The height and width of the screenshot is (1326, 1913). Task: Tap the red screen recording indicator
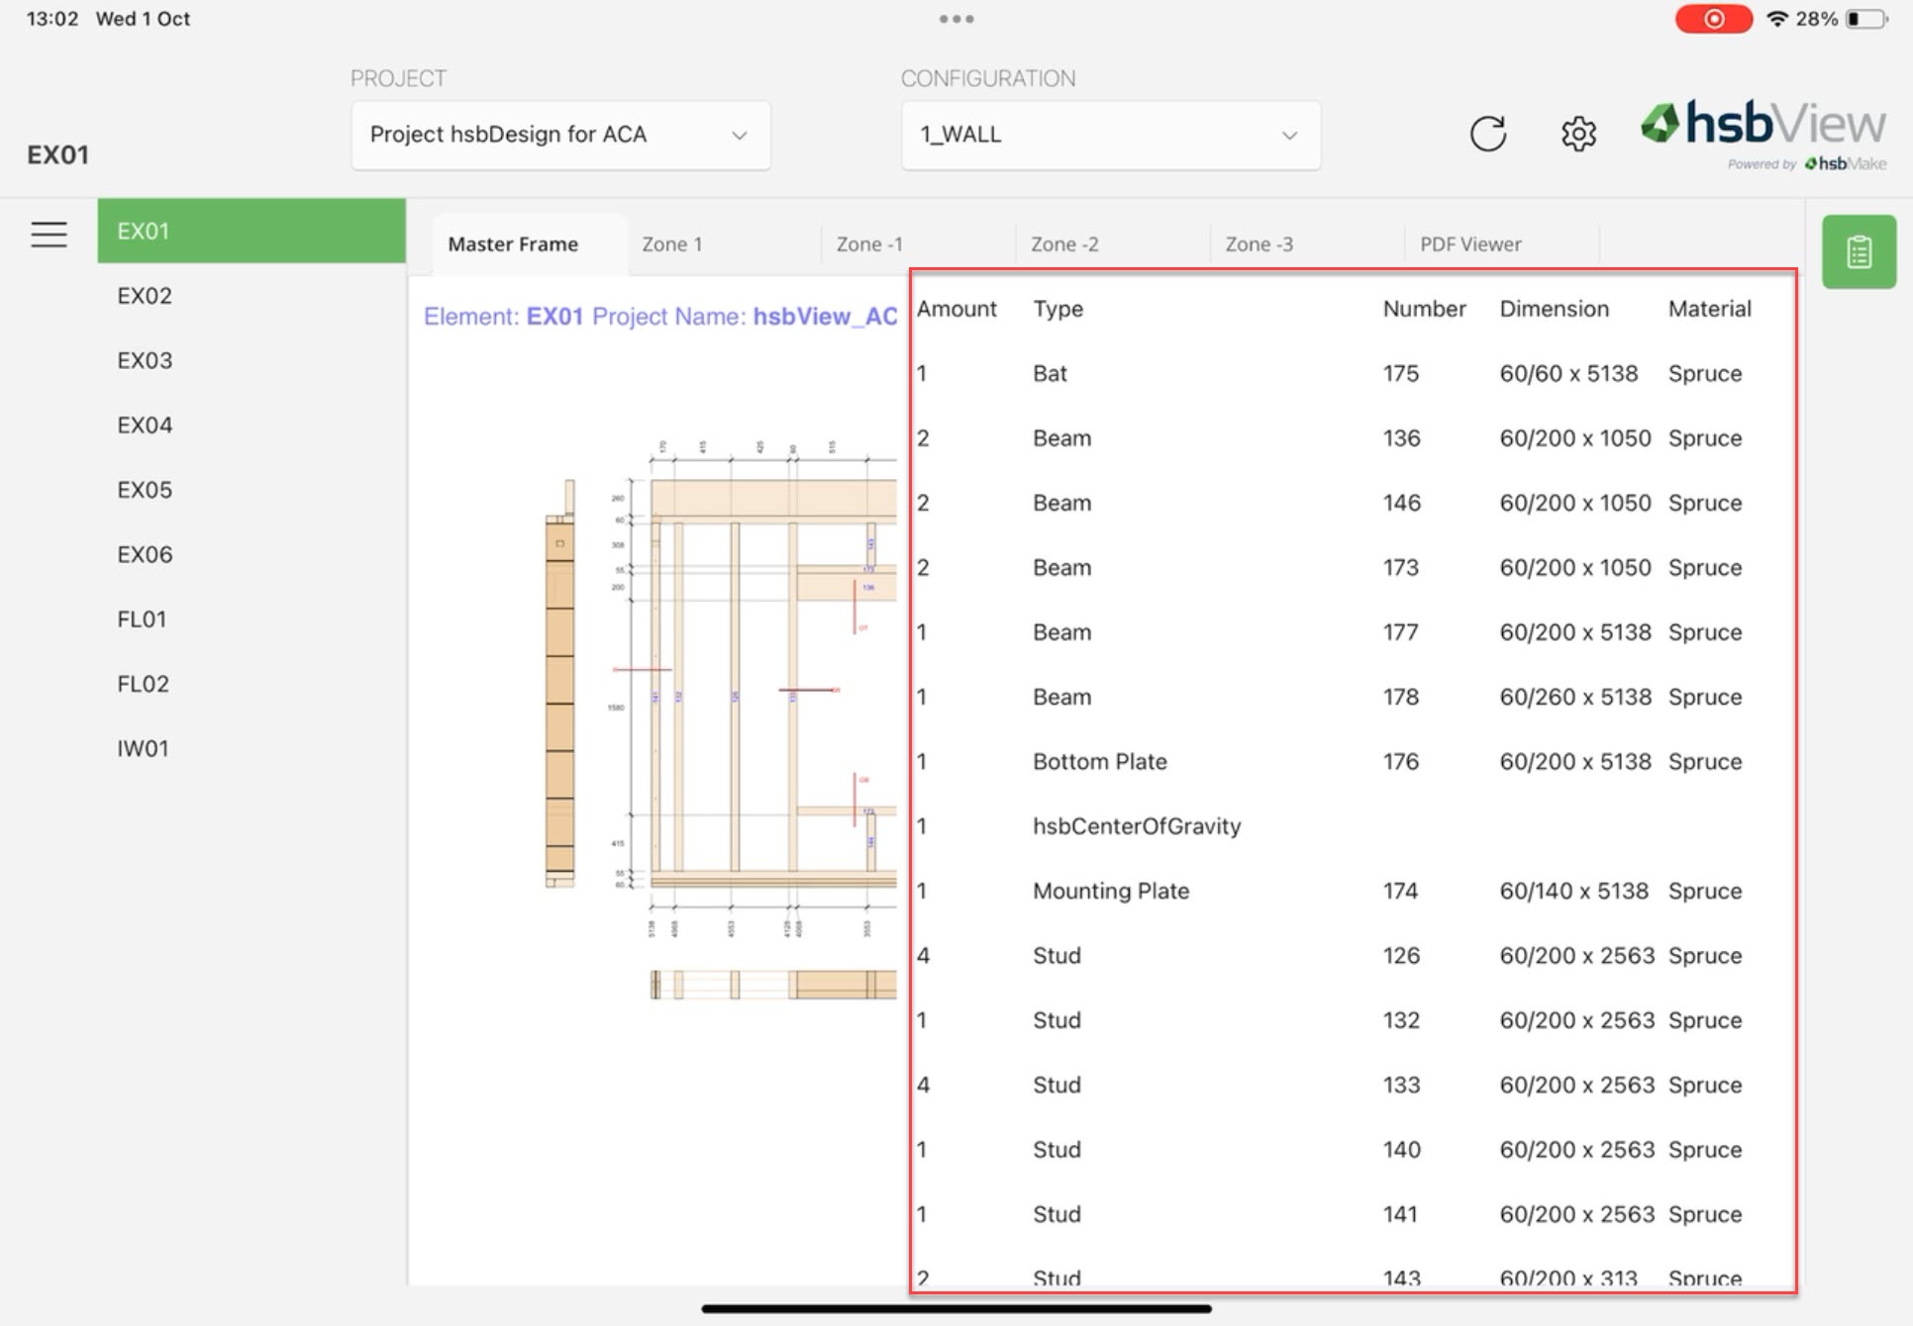pos(1713,19)
